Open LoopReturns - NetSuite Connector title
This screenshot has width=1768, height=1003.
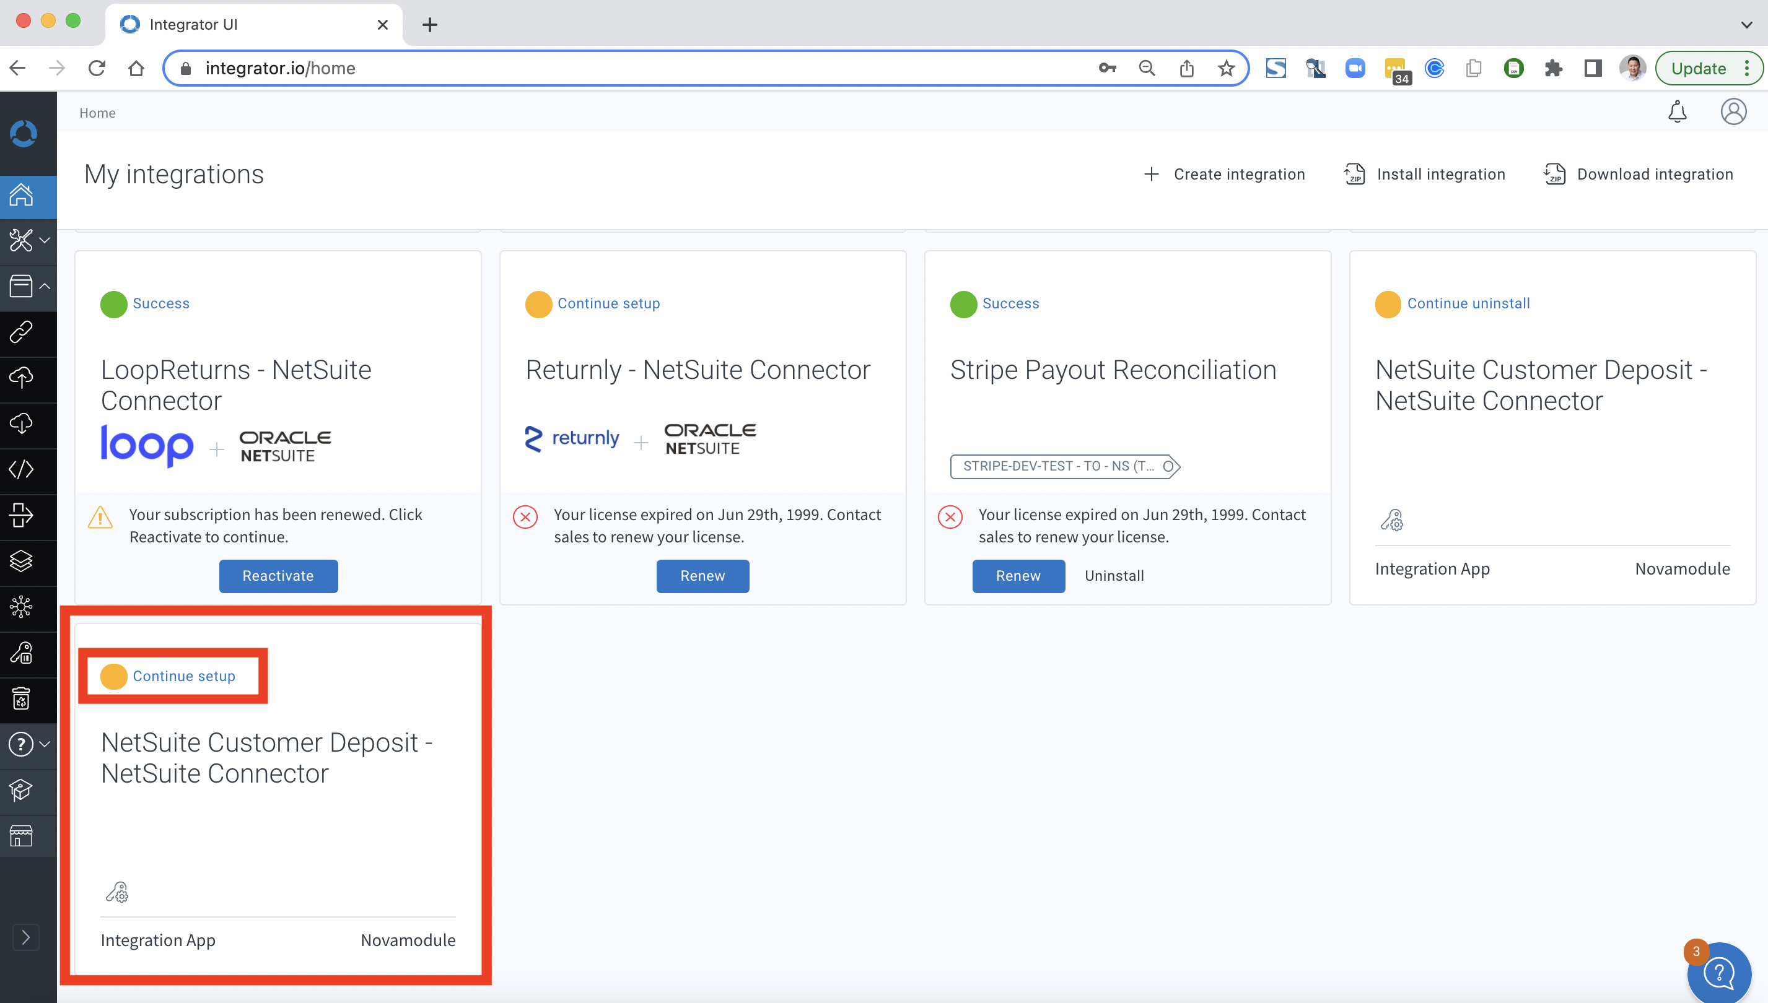pos(236,385)
